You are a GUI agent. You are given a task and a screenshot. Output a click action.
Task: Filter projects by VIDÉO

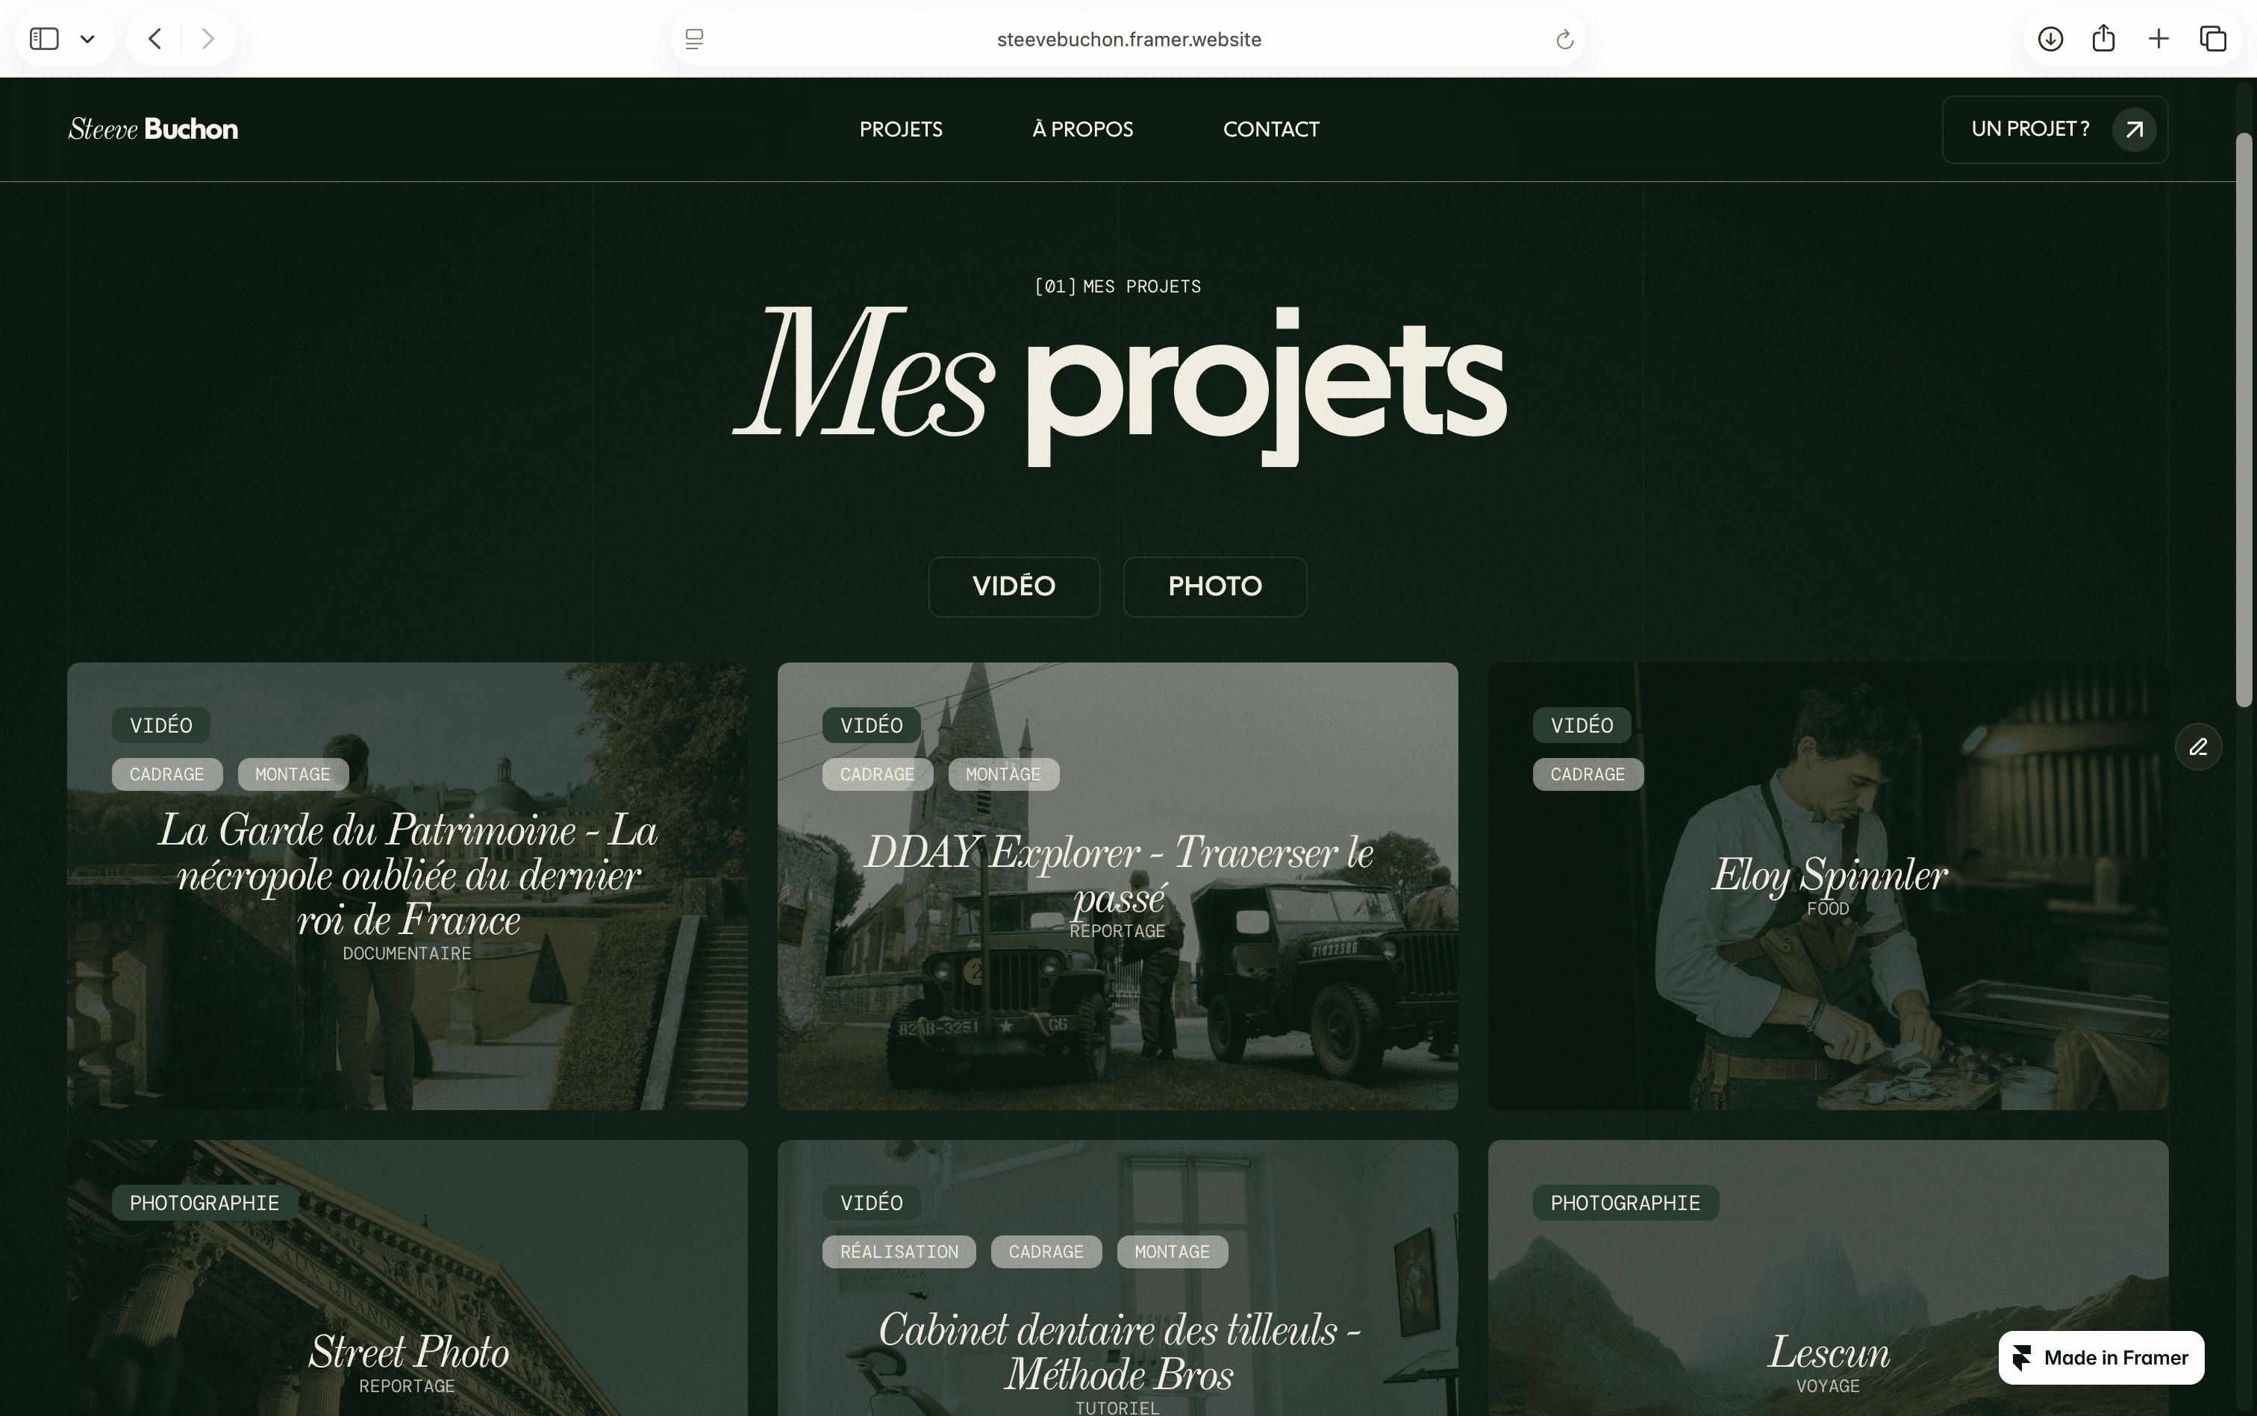click(x=1014, y=586)
